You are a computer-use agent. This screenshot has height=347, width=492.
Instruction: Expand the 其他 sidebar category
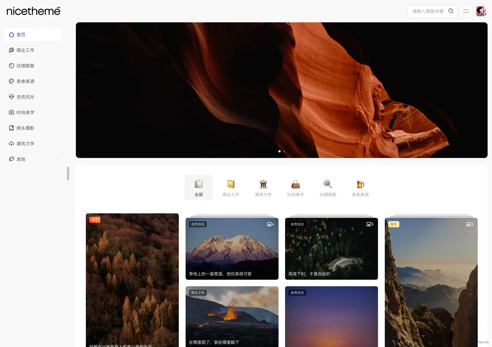click(21, 159)
